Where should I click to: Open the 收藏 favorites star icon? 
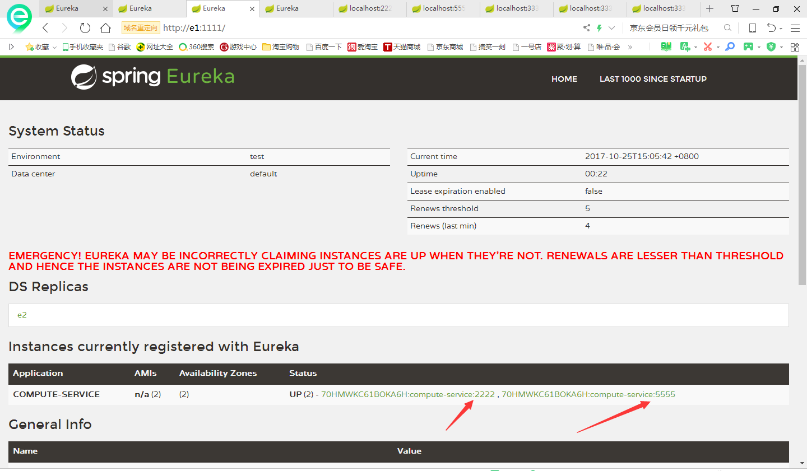coord(30,47)
